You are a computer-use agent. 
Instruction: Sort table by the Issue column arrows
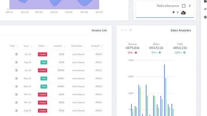click(x=31, y=46)
